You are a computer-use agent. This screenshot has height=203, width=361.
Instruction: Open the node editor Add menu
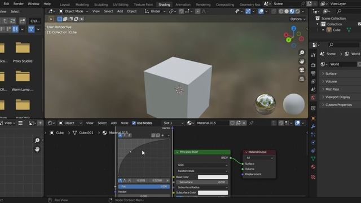114,123
